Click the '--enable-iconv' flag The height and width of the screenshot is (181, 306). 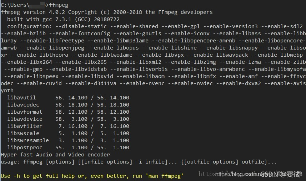pos(187,33)
